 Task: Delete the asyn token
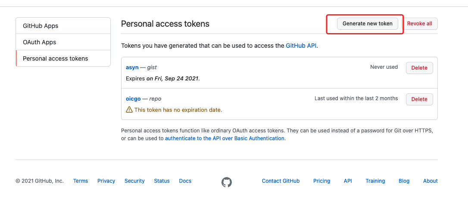(x=419, y=68)
